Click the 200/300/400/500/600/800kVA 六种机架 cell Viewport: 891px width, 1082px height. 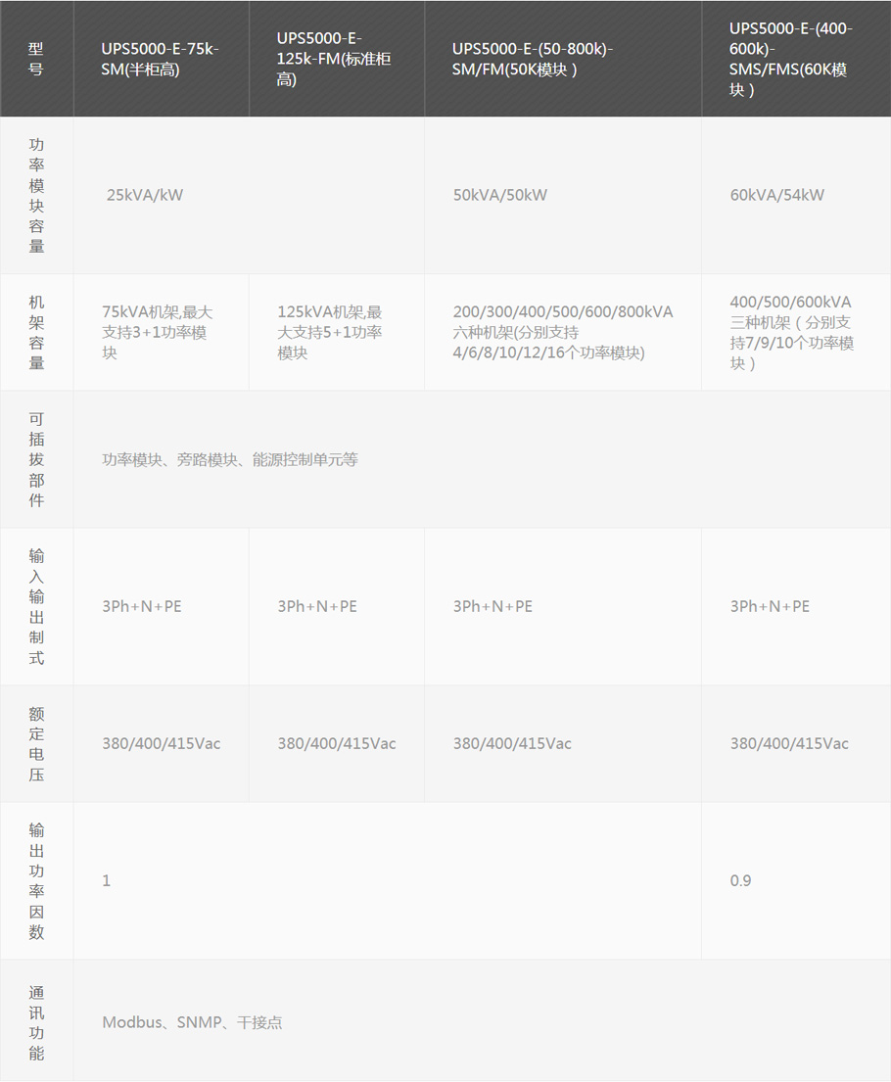coord(562,332)
